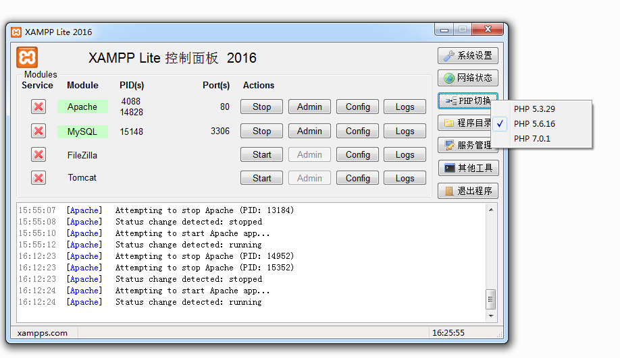Click the log panel scrollbar down arrow

click(491, 316)
